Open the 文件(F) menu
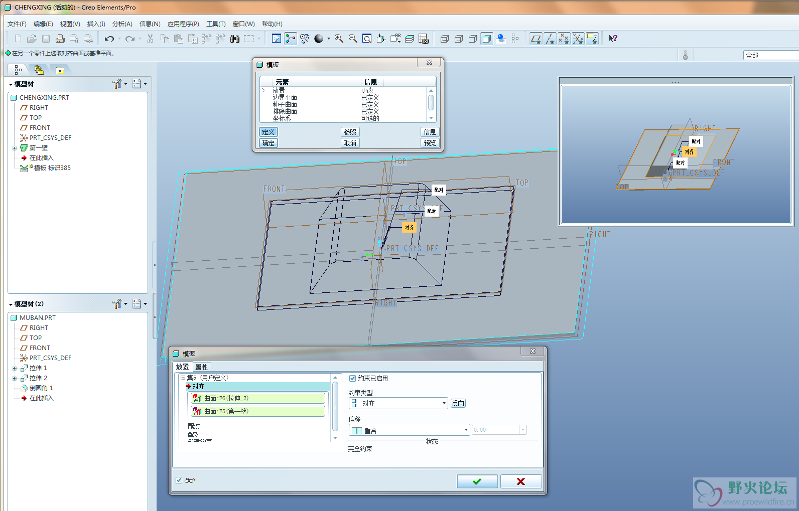 17,24
